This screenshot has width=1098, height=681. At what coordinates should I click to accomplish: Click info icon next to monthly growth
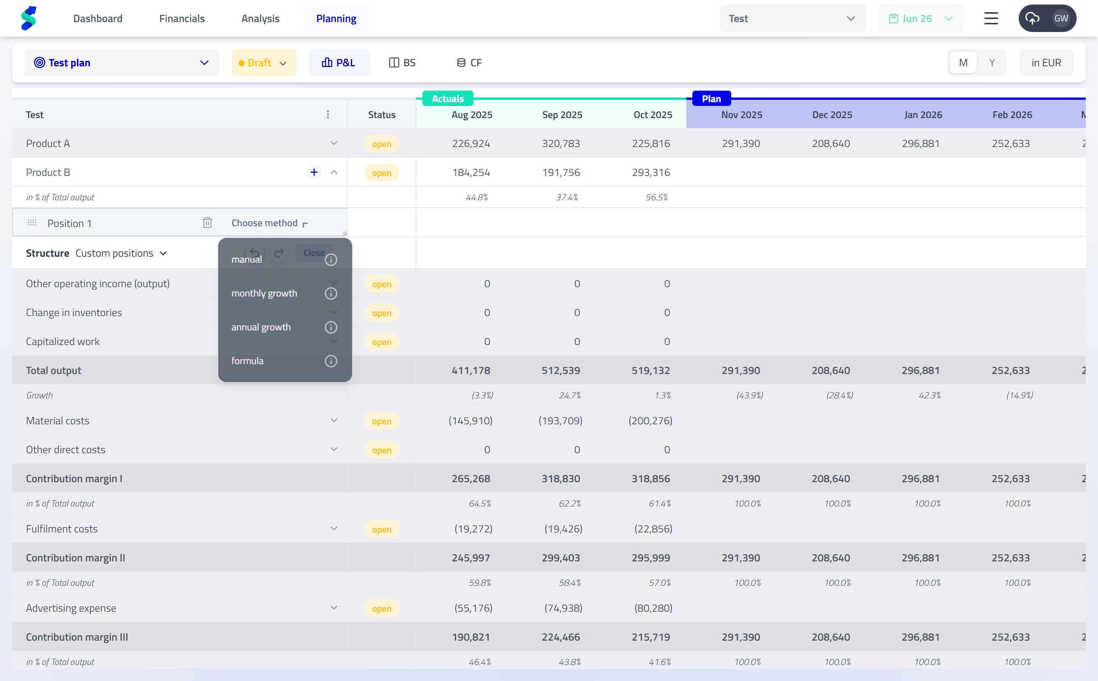coord(331,294)
